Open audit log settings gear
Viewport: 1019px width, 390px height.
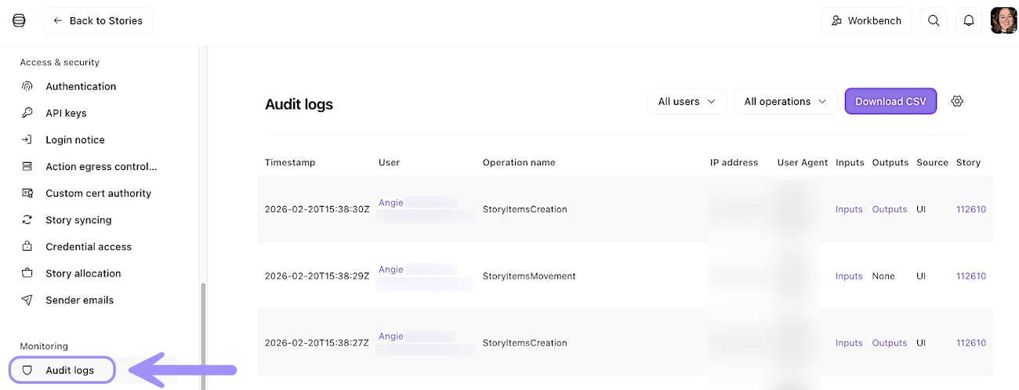(x=956, y=101)
